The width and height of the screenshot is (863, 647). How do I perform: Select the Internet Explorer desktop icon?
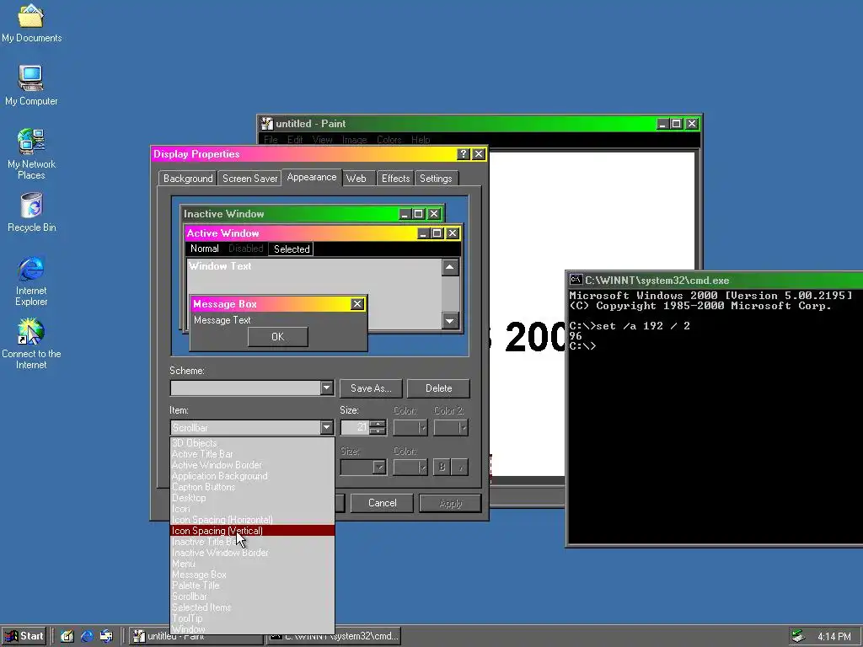pyautogui.click(x=31, y=281)
